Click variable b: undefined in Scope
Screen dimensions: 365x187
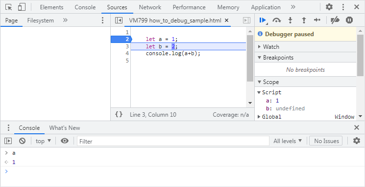point(286,108)
